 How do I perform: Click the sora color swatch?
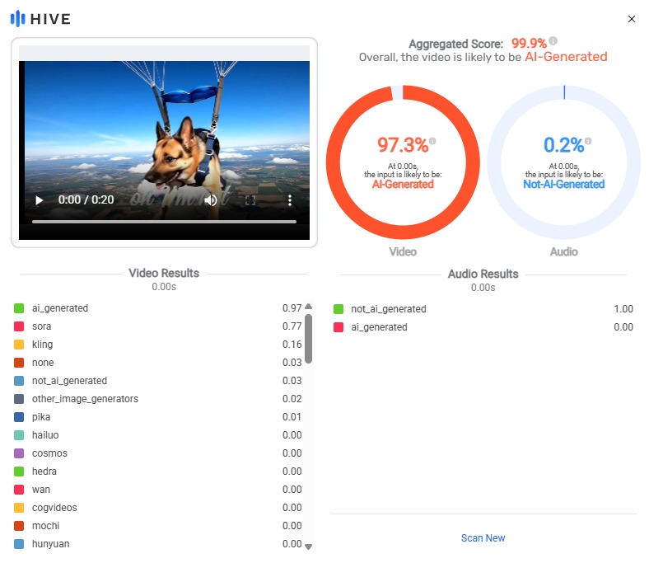click(19, 326)
